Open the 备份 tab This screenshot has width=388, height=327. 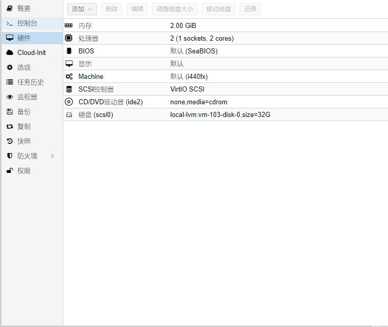coord(32,111)
